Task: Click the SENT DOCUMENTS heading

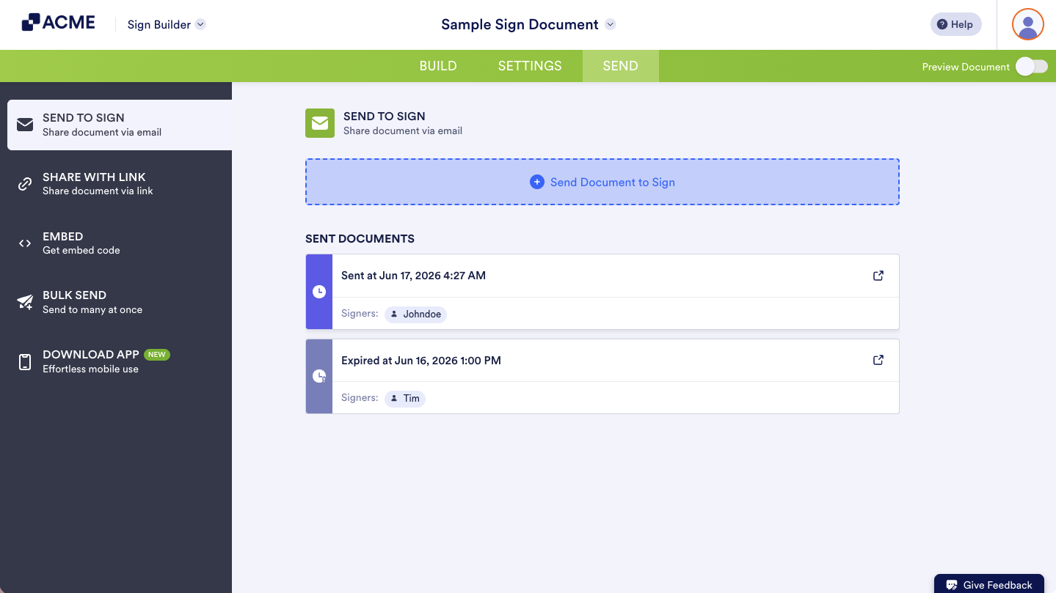Action: (x=360, y=238)
